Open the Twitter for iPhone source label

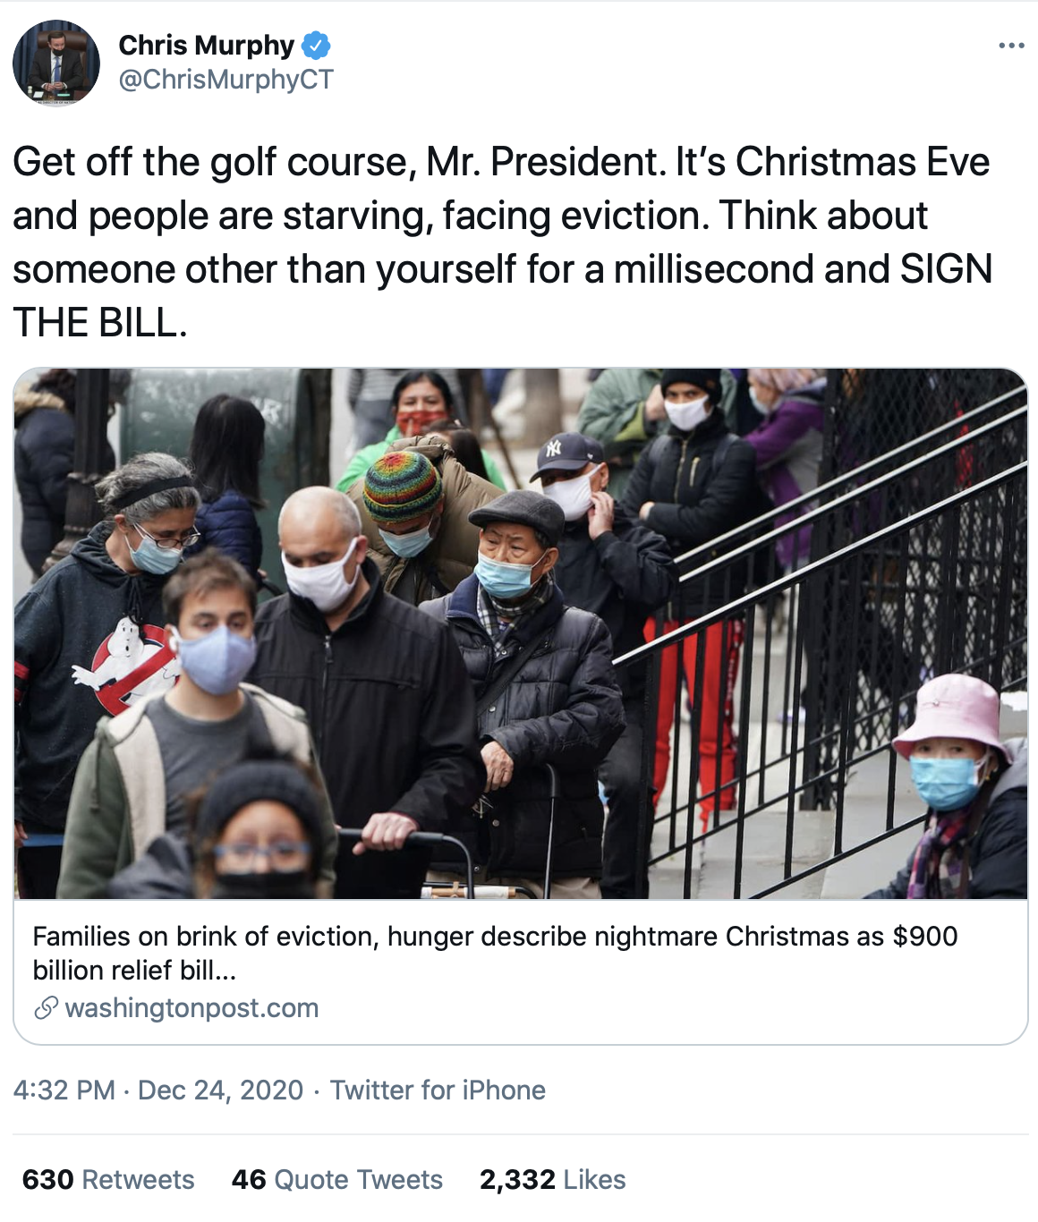438,1090
